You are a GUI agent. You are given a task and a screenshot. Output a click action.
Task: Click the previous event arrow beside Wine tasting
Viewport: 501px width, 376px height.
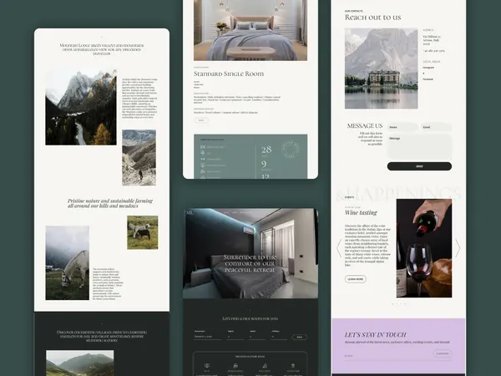[339, 248]
